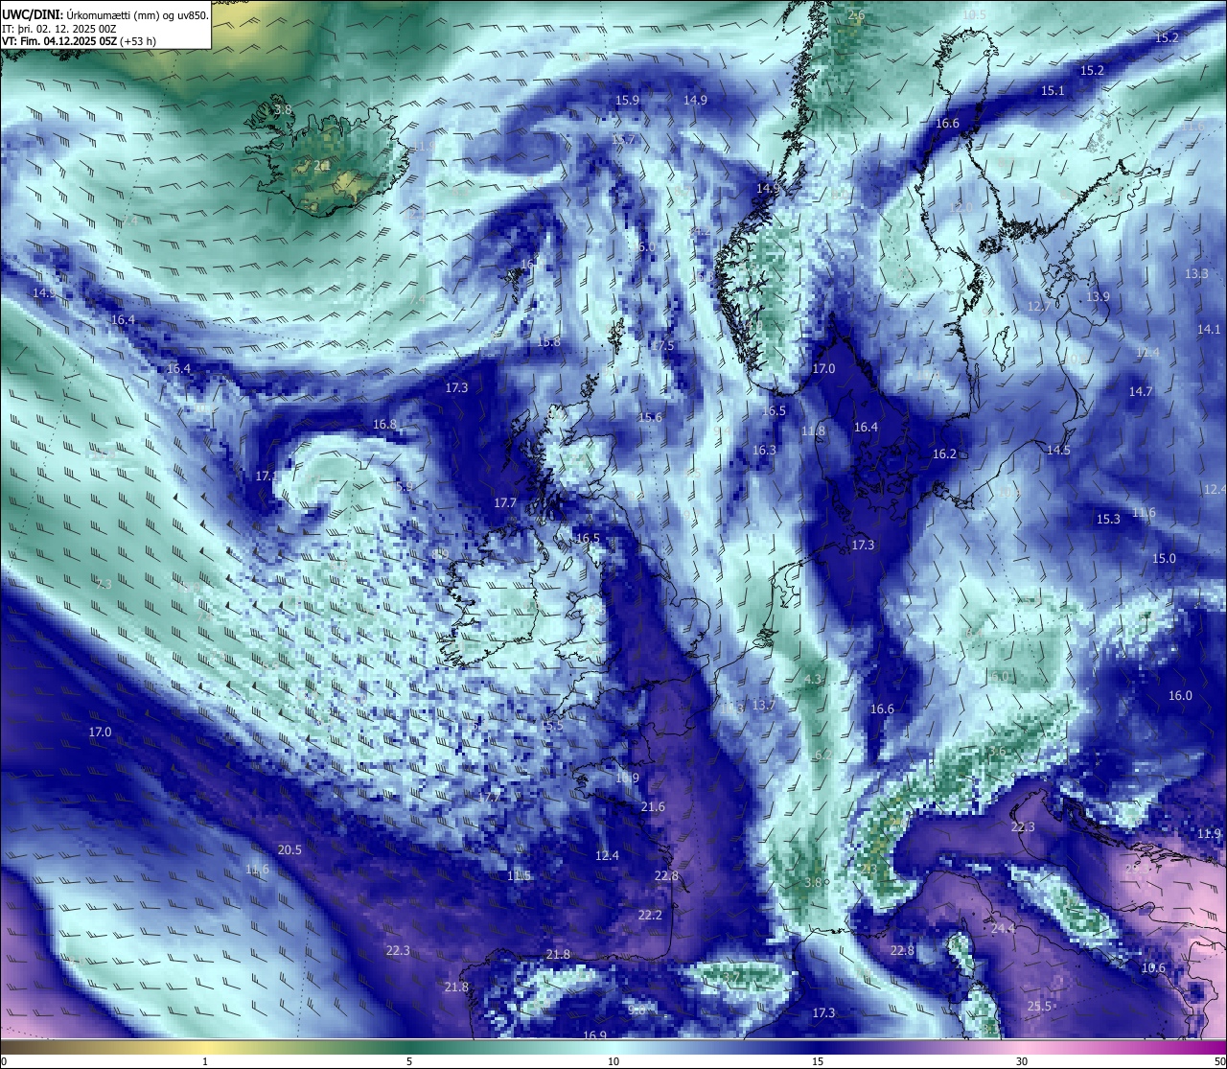The width and height of the screenshot is (1227, 1069).
Task: Click the 14.1 value on the map
Action: pyautogui.click(x=1209, y=329)
